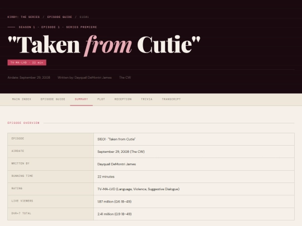Screen dimensions: 302x226
Task: Click the EPISODE row label cell
Action: [x=51, y=139]
